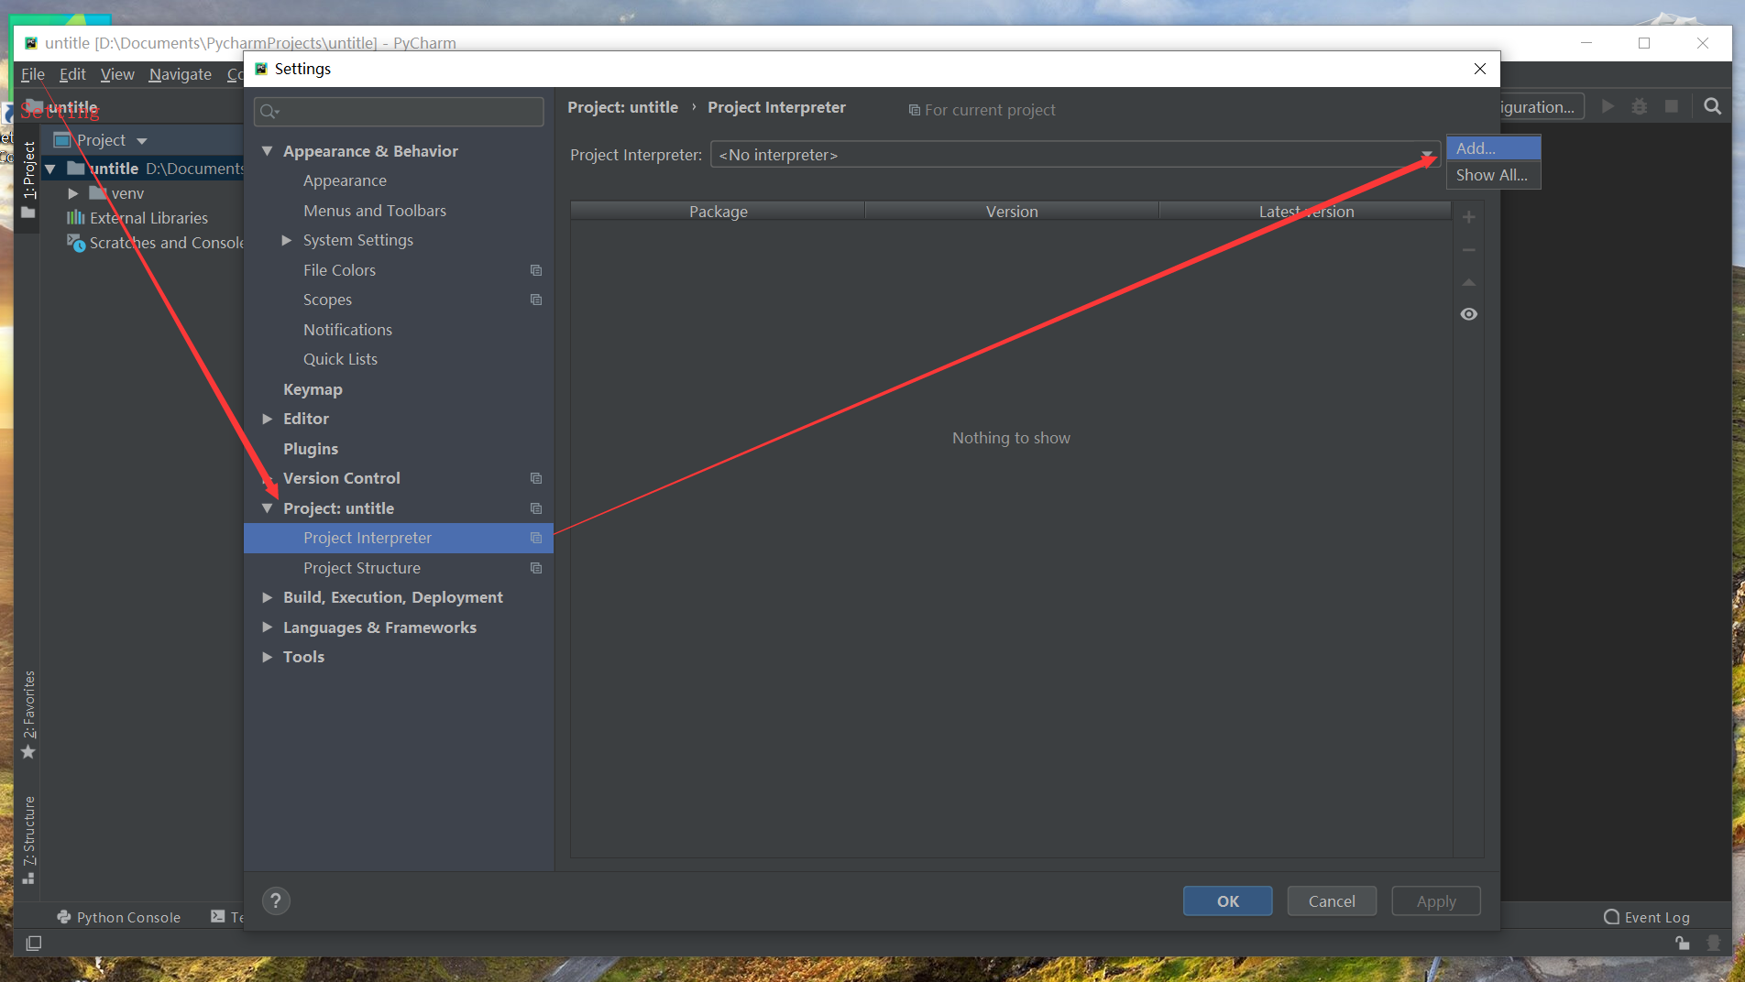Open the Python Console tool window

(119, 916)
